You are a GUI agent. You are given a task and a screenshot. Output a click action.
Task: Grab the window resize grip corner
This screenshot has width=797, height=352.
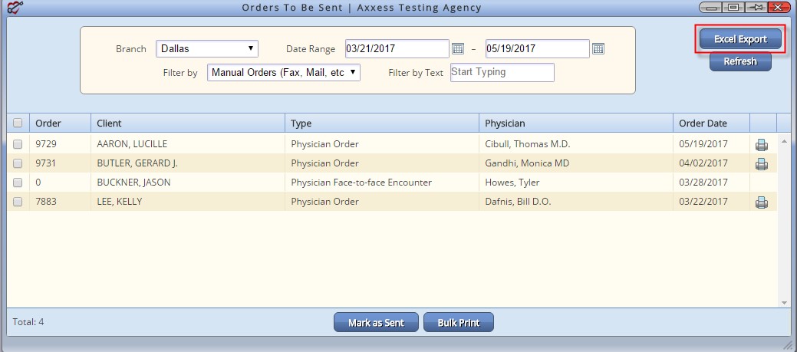pos(787,344)
